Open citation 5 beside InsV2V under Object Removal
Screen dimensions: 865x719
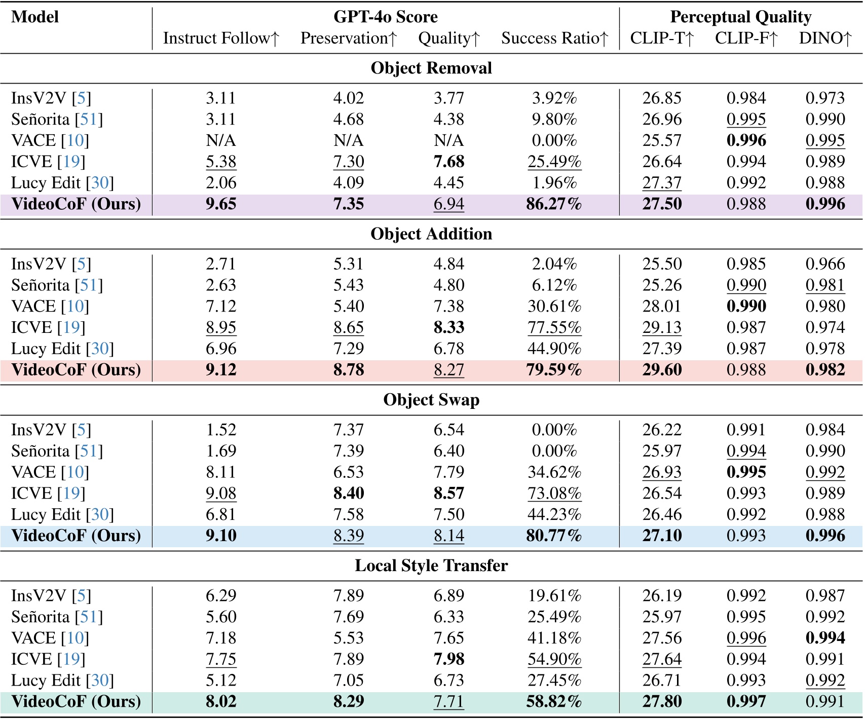pyautogui.click(x=81, y=98)
